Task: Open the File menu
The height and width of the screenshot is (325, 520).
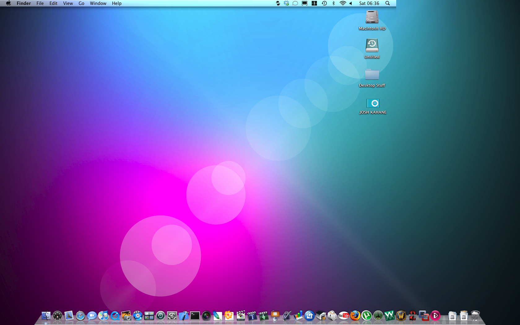Action: (x=40, y=3)
